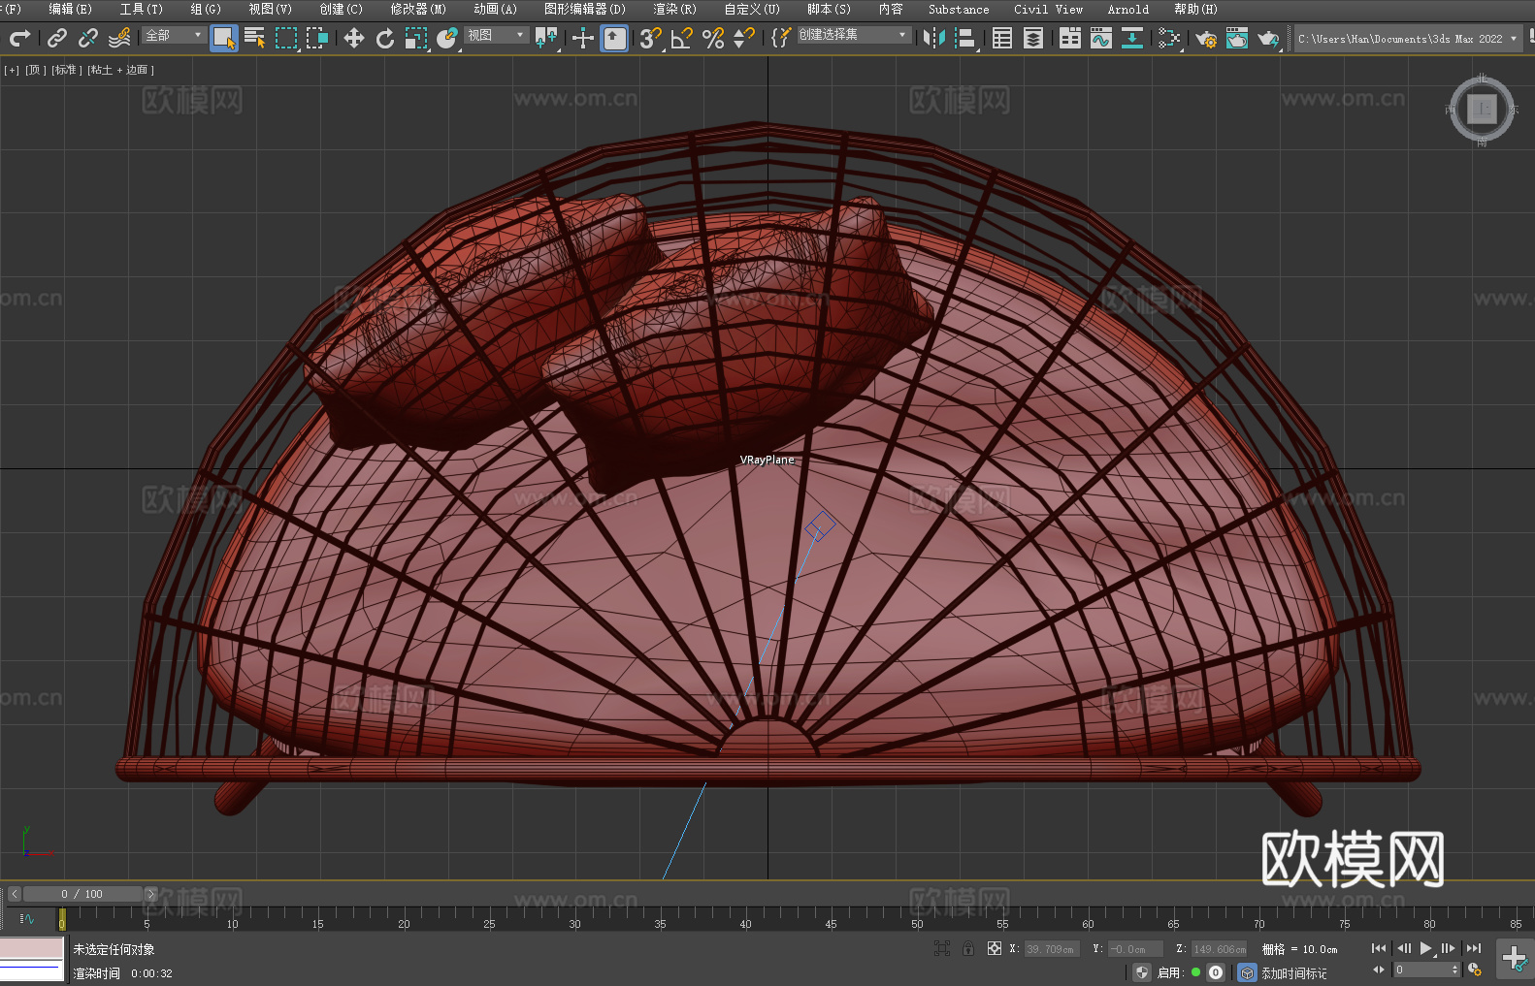Click time slider previous frame arrow
Screen dimensions: 1535x986
(14, 894)
